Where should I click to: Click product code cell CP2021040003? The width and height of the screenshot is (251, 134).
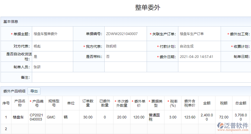pyautogui.click(x=37, y=117)
